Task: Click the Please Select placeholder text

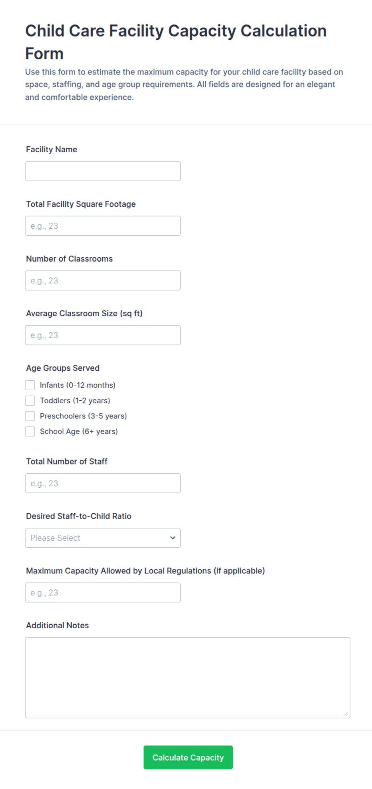Action: pos(55,538)
